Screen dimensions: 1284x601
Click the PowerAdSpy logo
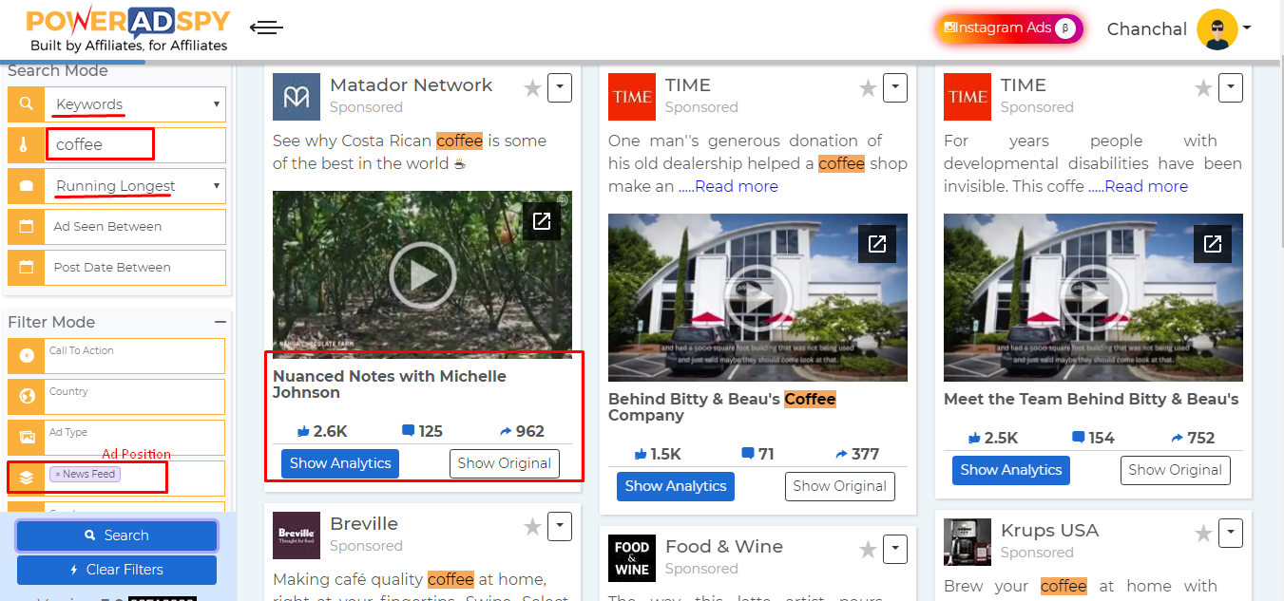tap(127, 29)
